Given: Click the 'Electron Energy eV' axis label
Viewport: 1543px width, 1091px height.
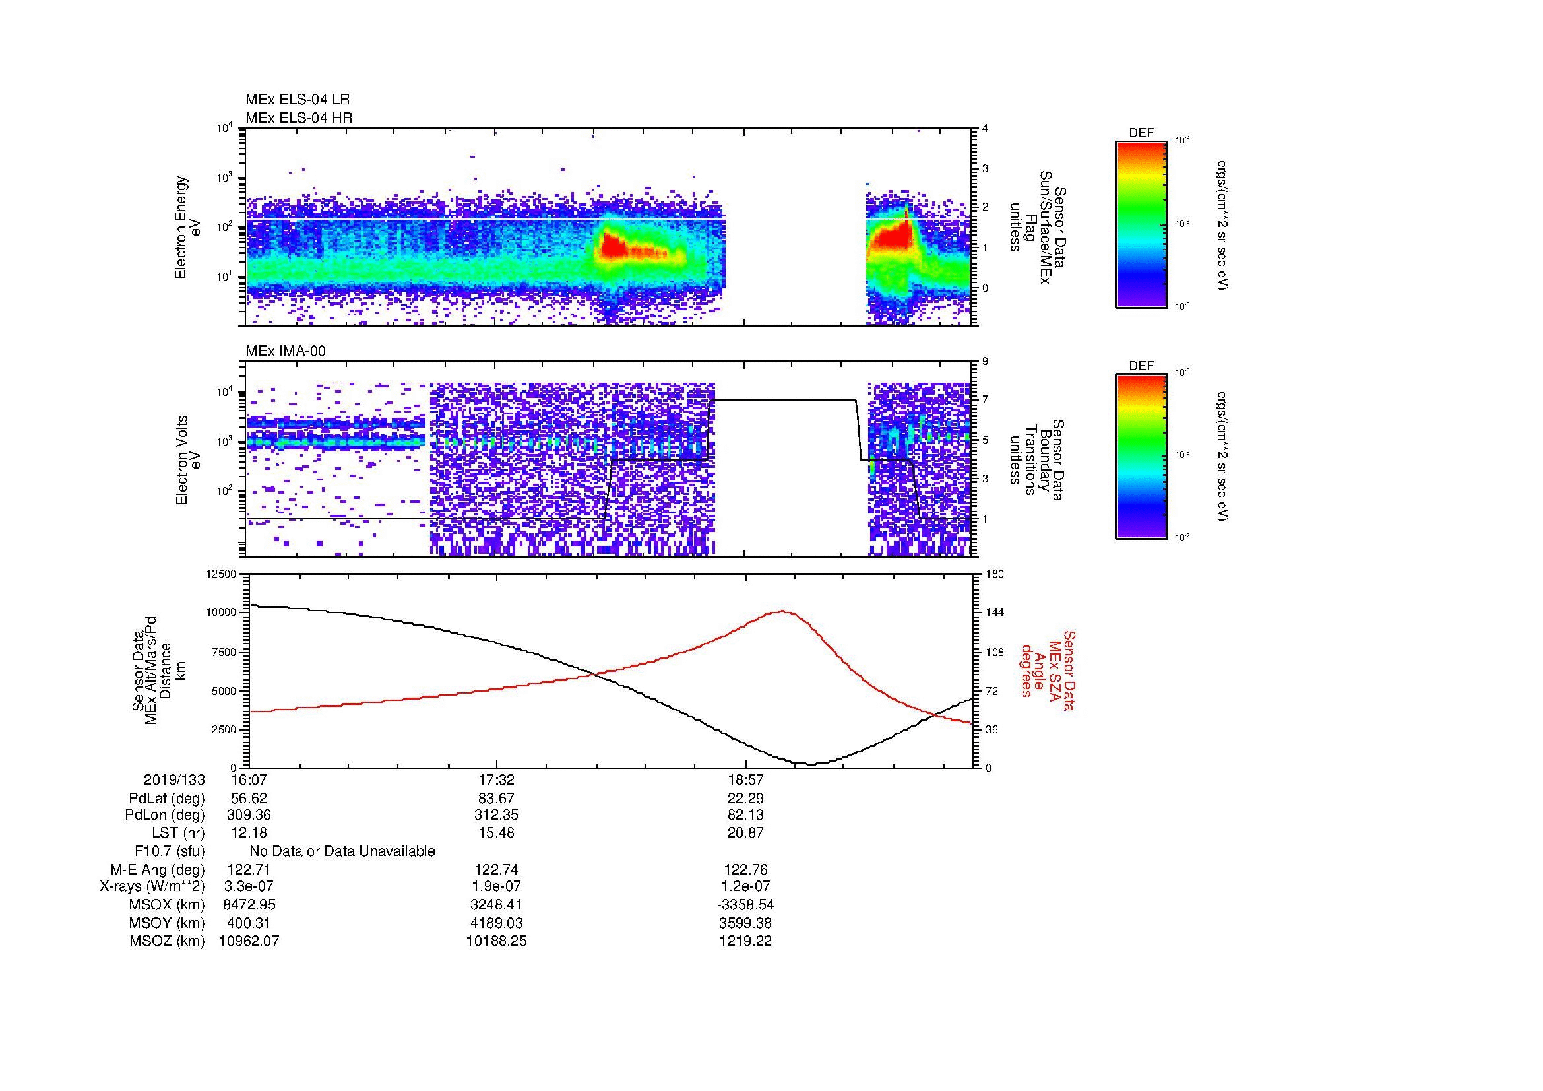Looking at the screenshot, I should coord(187,227).
